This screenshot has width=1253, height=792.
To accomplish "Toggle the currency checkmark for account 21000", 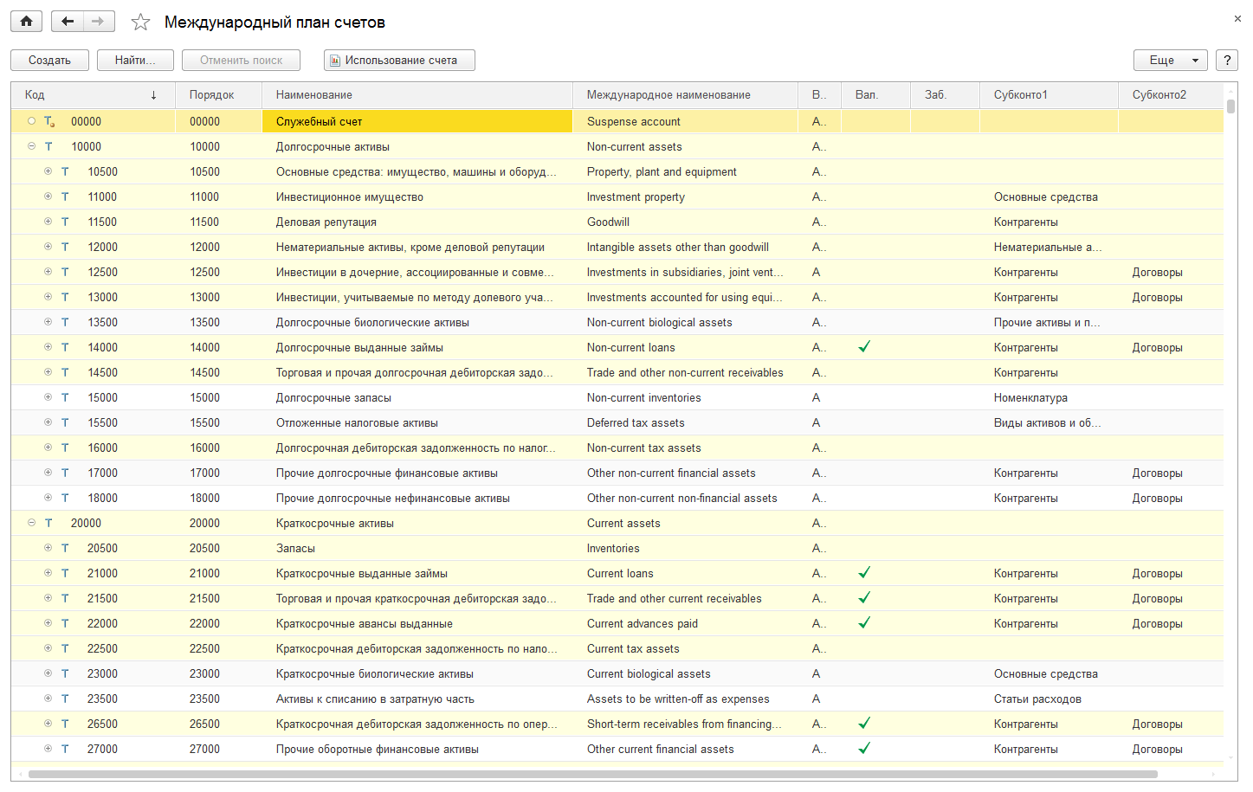I will point(864,573).
